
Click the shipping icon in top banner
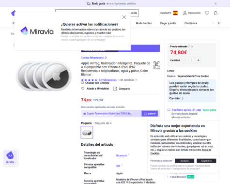(89, 3)
